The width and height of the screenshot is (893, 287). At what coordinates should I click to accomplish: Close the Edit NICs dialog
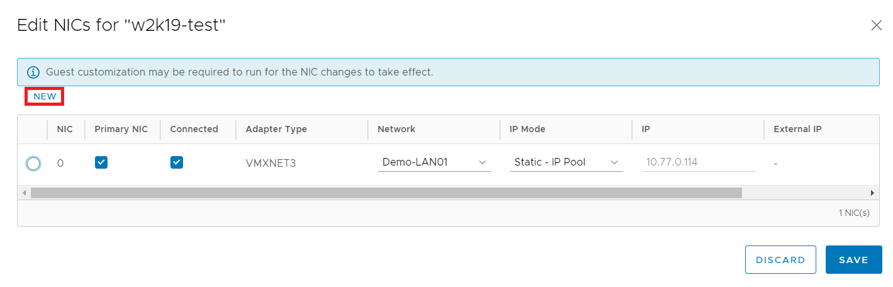pyautogui.click(x=876, y=25)
